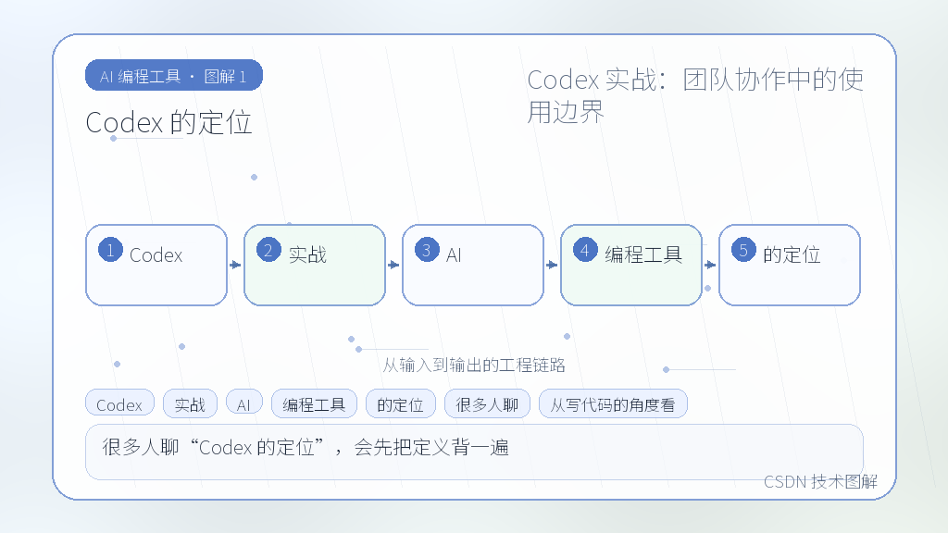Click the 'AI' tag pill
948x533 pixels.
click(243, 403)
